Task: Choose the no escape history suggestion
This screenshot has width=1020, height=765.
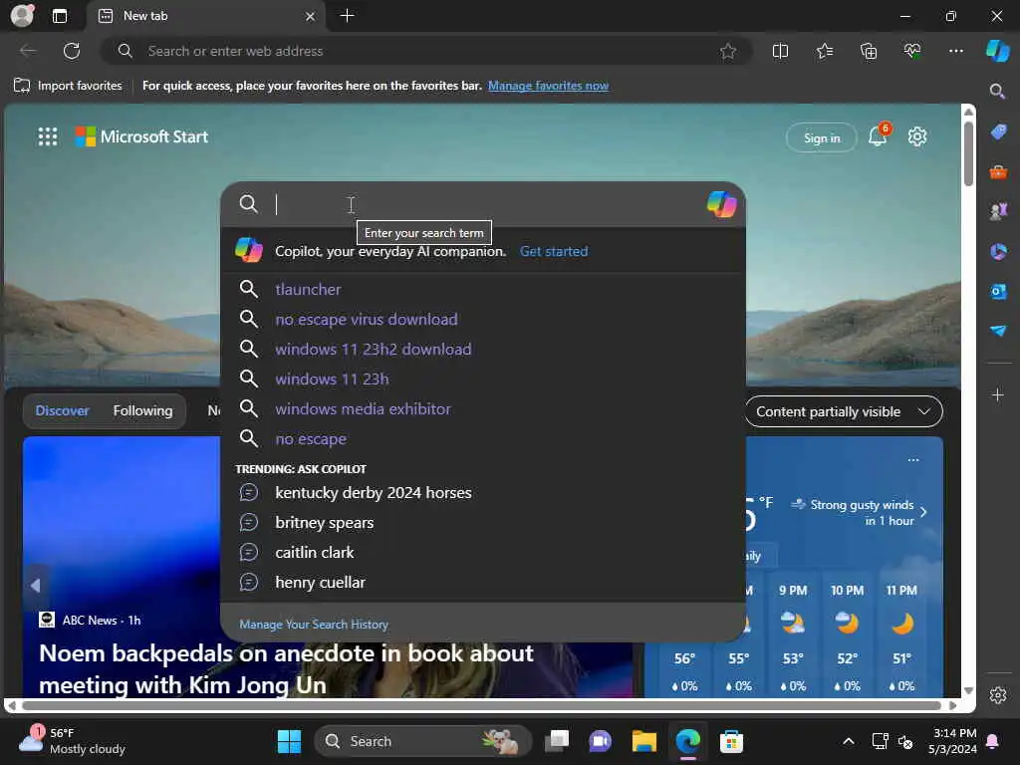Action: [x=483, y=438]
